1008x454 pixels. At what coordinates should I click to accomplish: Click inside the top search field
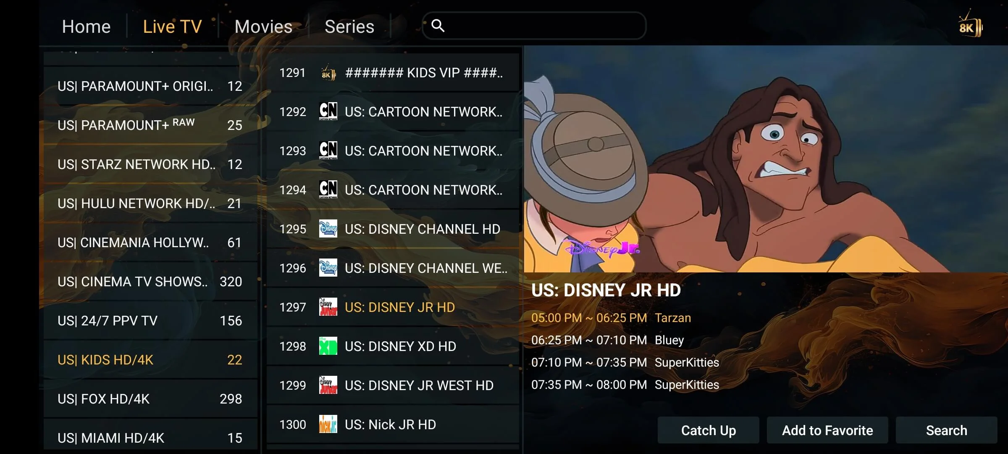pyautogui.click(x=542, y=26)
